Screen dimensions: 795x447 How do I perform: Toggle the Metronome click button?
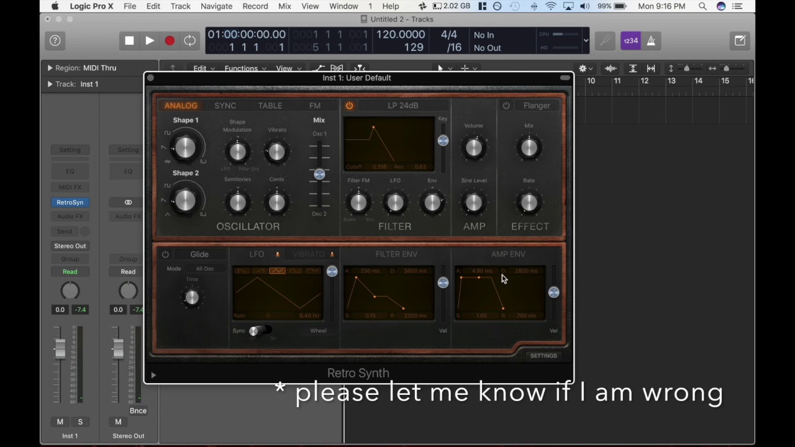650,40
